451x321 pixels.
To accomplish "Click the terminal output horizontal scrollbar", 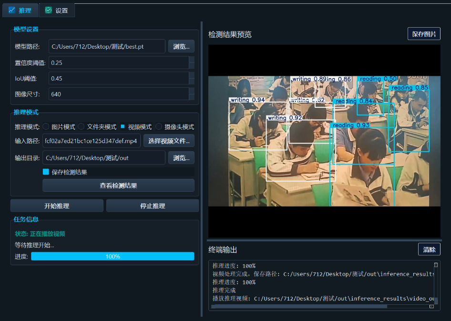I will click(300, 307).
